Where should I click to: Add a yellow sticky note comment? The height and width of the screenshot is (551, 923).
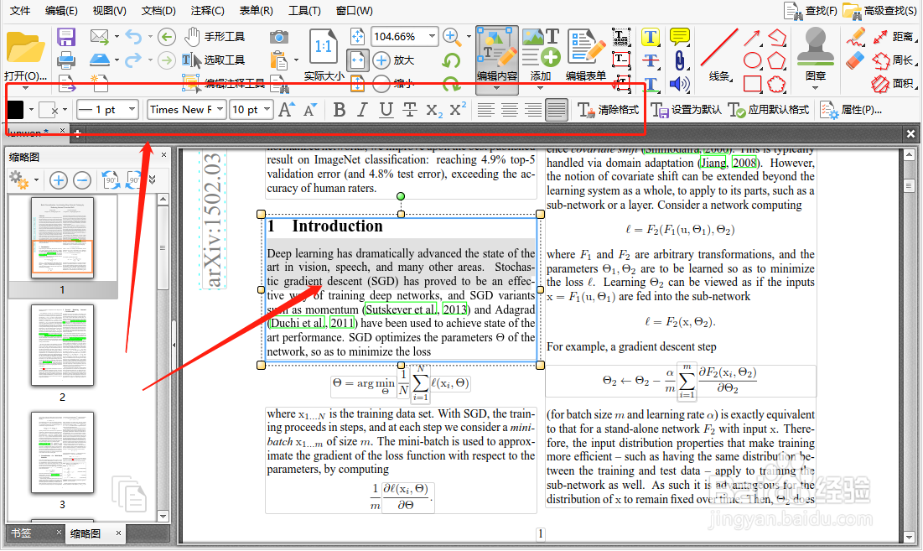pos(679,37)
